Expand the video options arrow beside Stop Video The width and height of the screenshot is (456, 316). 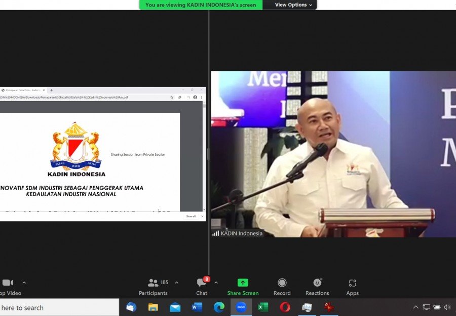[x=24, y=282]
